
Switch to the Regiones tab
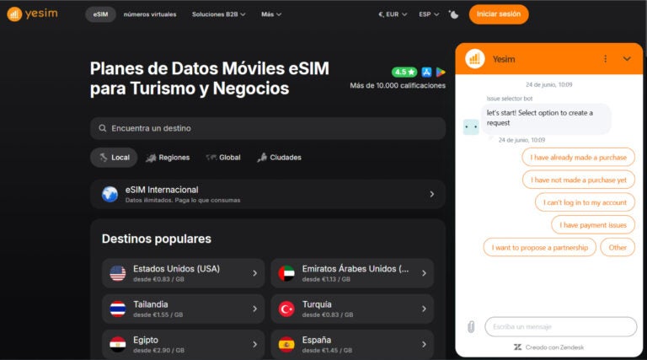point(168,158)
